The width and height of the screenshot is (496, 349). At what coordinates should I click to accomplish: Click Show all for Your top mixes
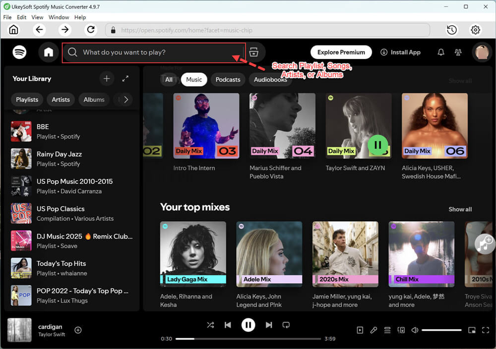(x=460, y=209)
